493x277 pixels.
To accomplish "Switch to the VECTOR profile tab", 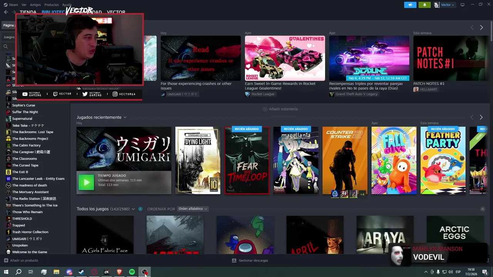I will [x=116, y=12].
